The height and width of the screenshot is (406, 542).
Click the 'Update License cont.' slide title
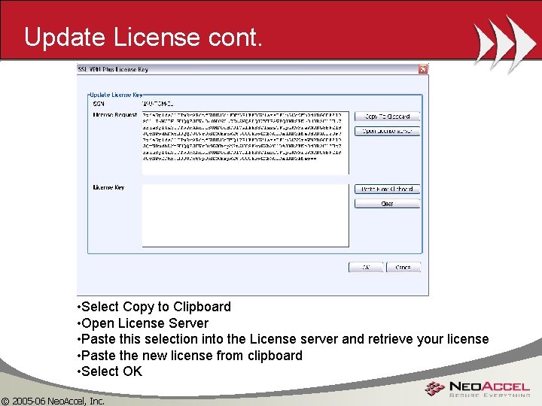click(144, 37)
